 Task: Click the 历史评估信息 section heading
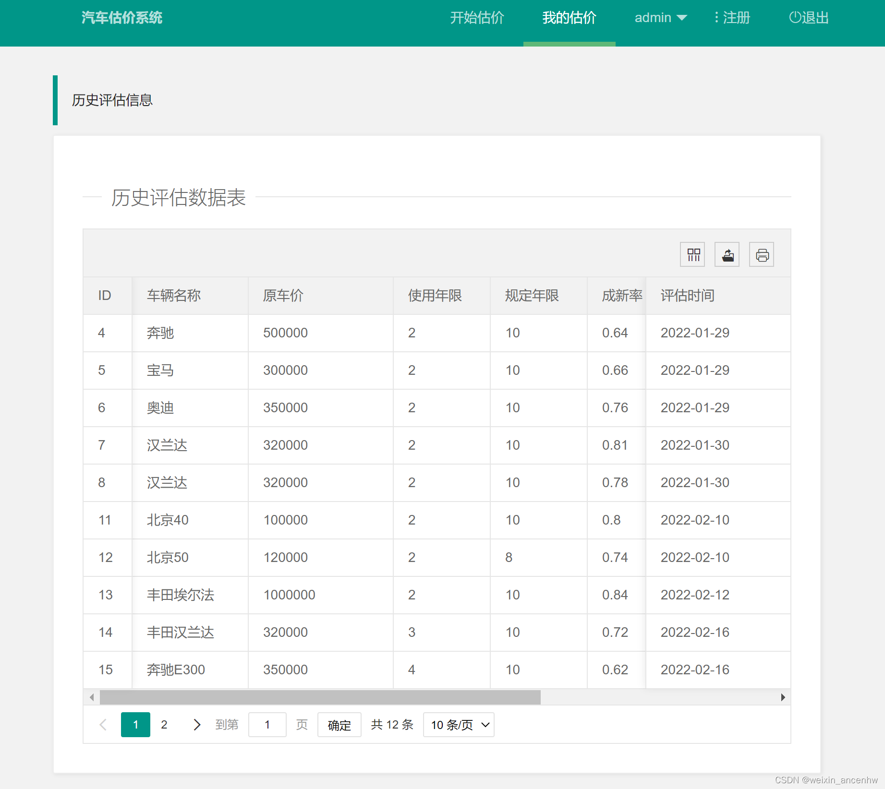112,100
